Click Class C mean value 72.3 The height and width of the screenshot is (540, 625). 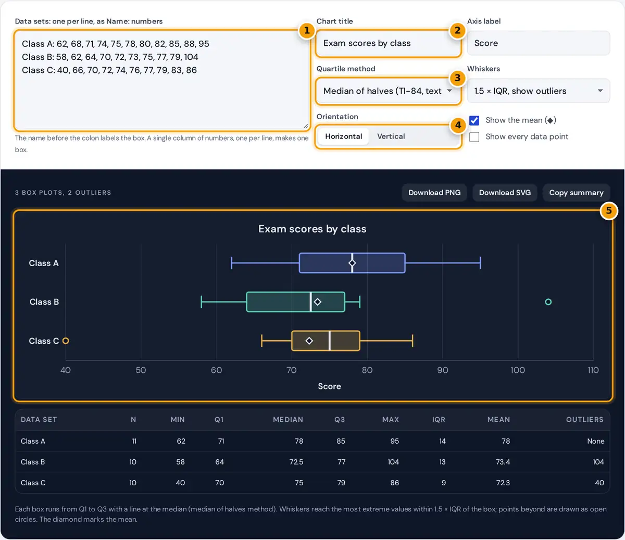click(503, 483)
